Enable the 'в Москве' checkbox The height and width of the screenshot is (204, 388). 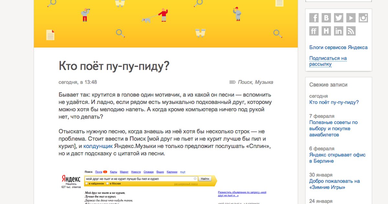pos(108,184)
